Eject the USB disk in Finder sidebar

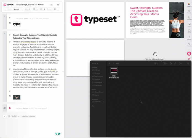coord(104,102)
